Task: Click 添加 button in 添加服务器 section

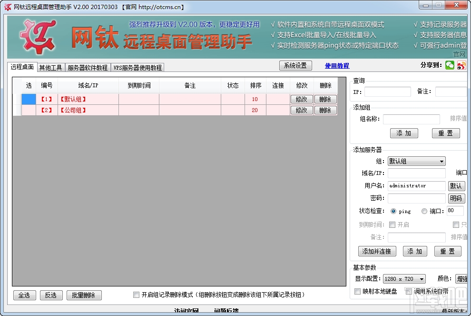Action: (x=415, y=251)
